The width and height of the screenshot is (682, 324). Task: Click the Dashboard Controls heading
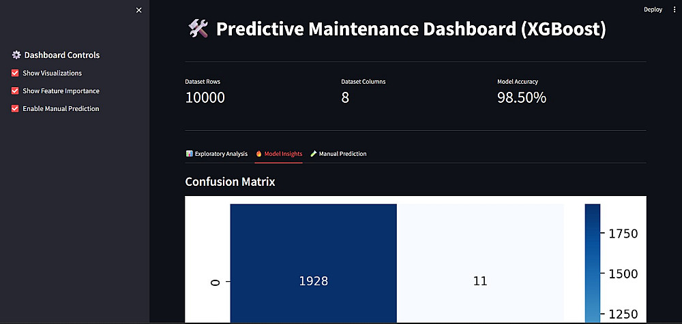click(62, 55)
